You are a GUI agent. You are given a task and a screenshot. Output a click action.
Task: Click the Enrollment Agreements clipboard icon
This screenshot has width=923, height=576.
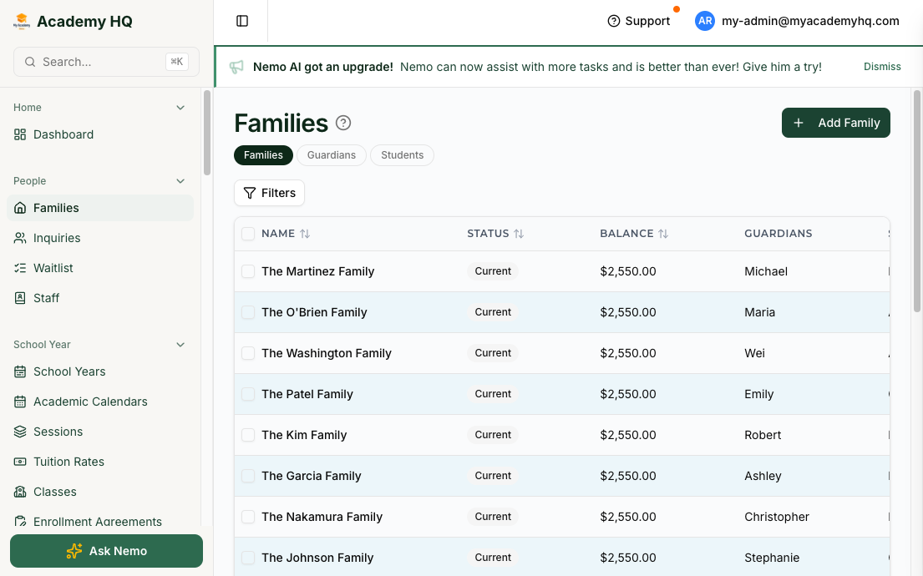pyautogui.click(x=20, y=521)
